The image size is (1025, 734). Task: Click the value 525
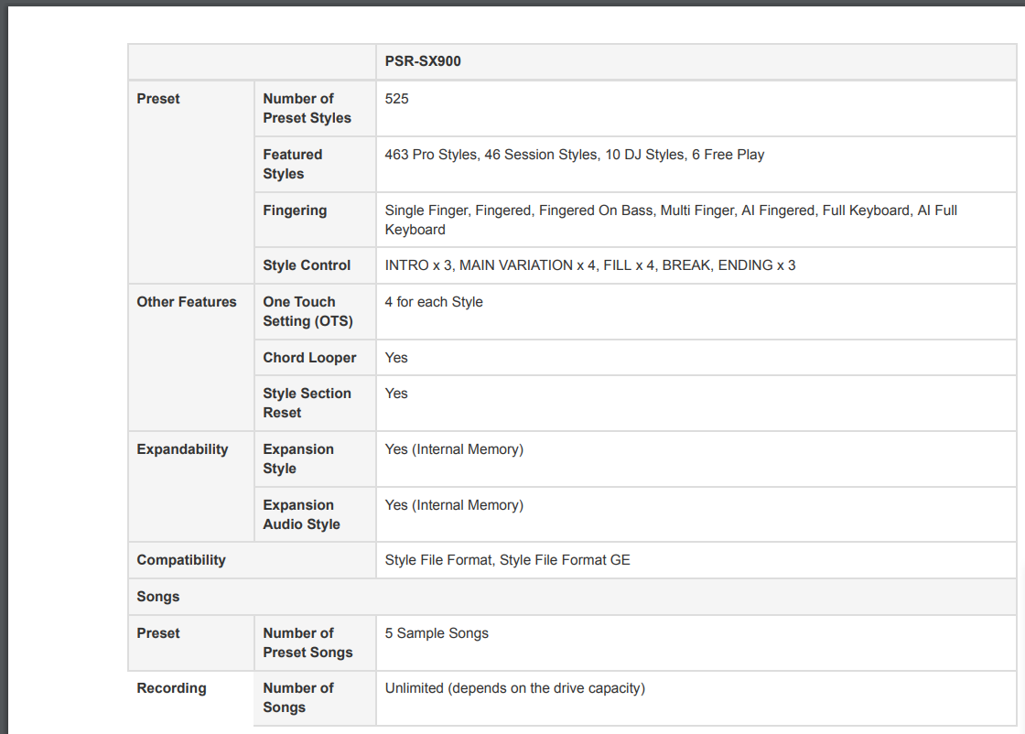point(396,99)
